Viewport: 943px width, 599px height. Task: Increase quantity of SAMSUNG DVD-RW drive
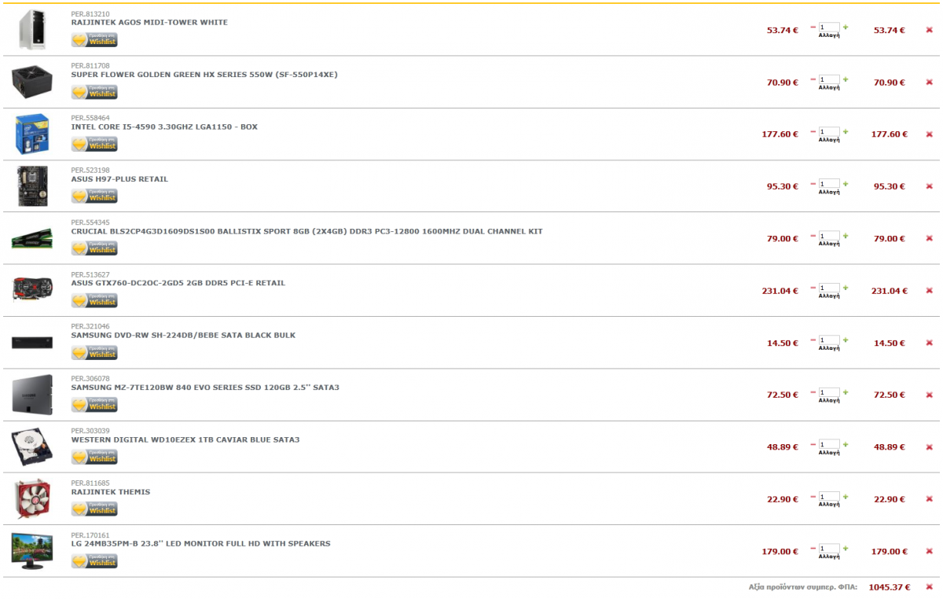point(846,340)
